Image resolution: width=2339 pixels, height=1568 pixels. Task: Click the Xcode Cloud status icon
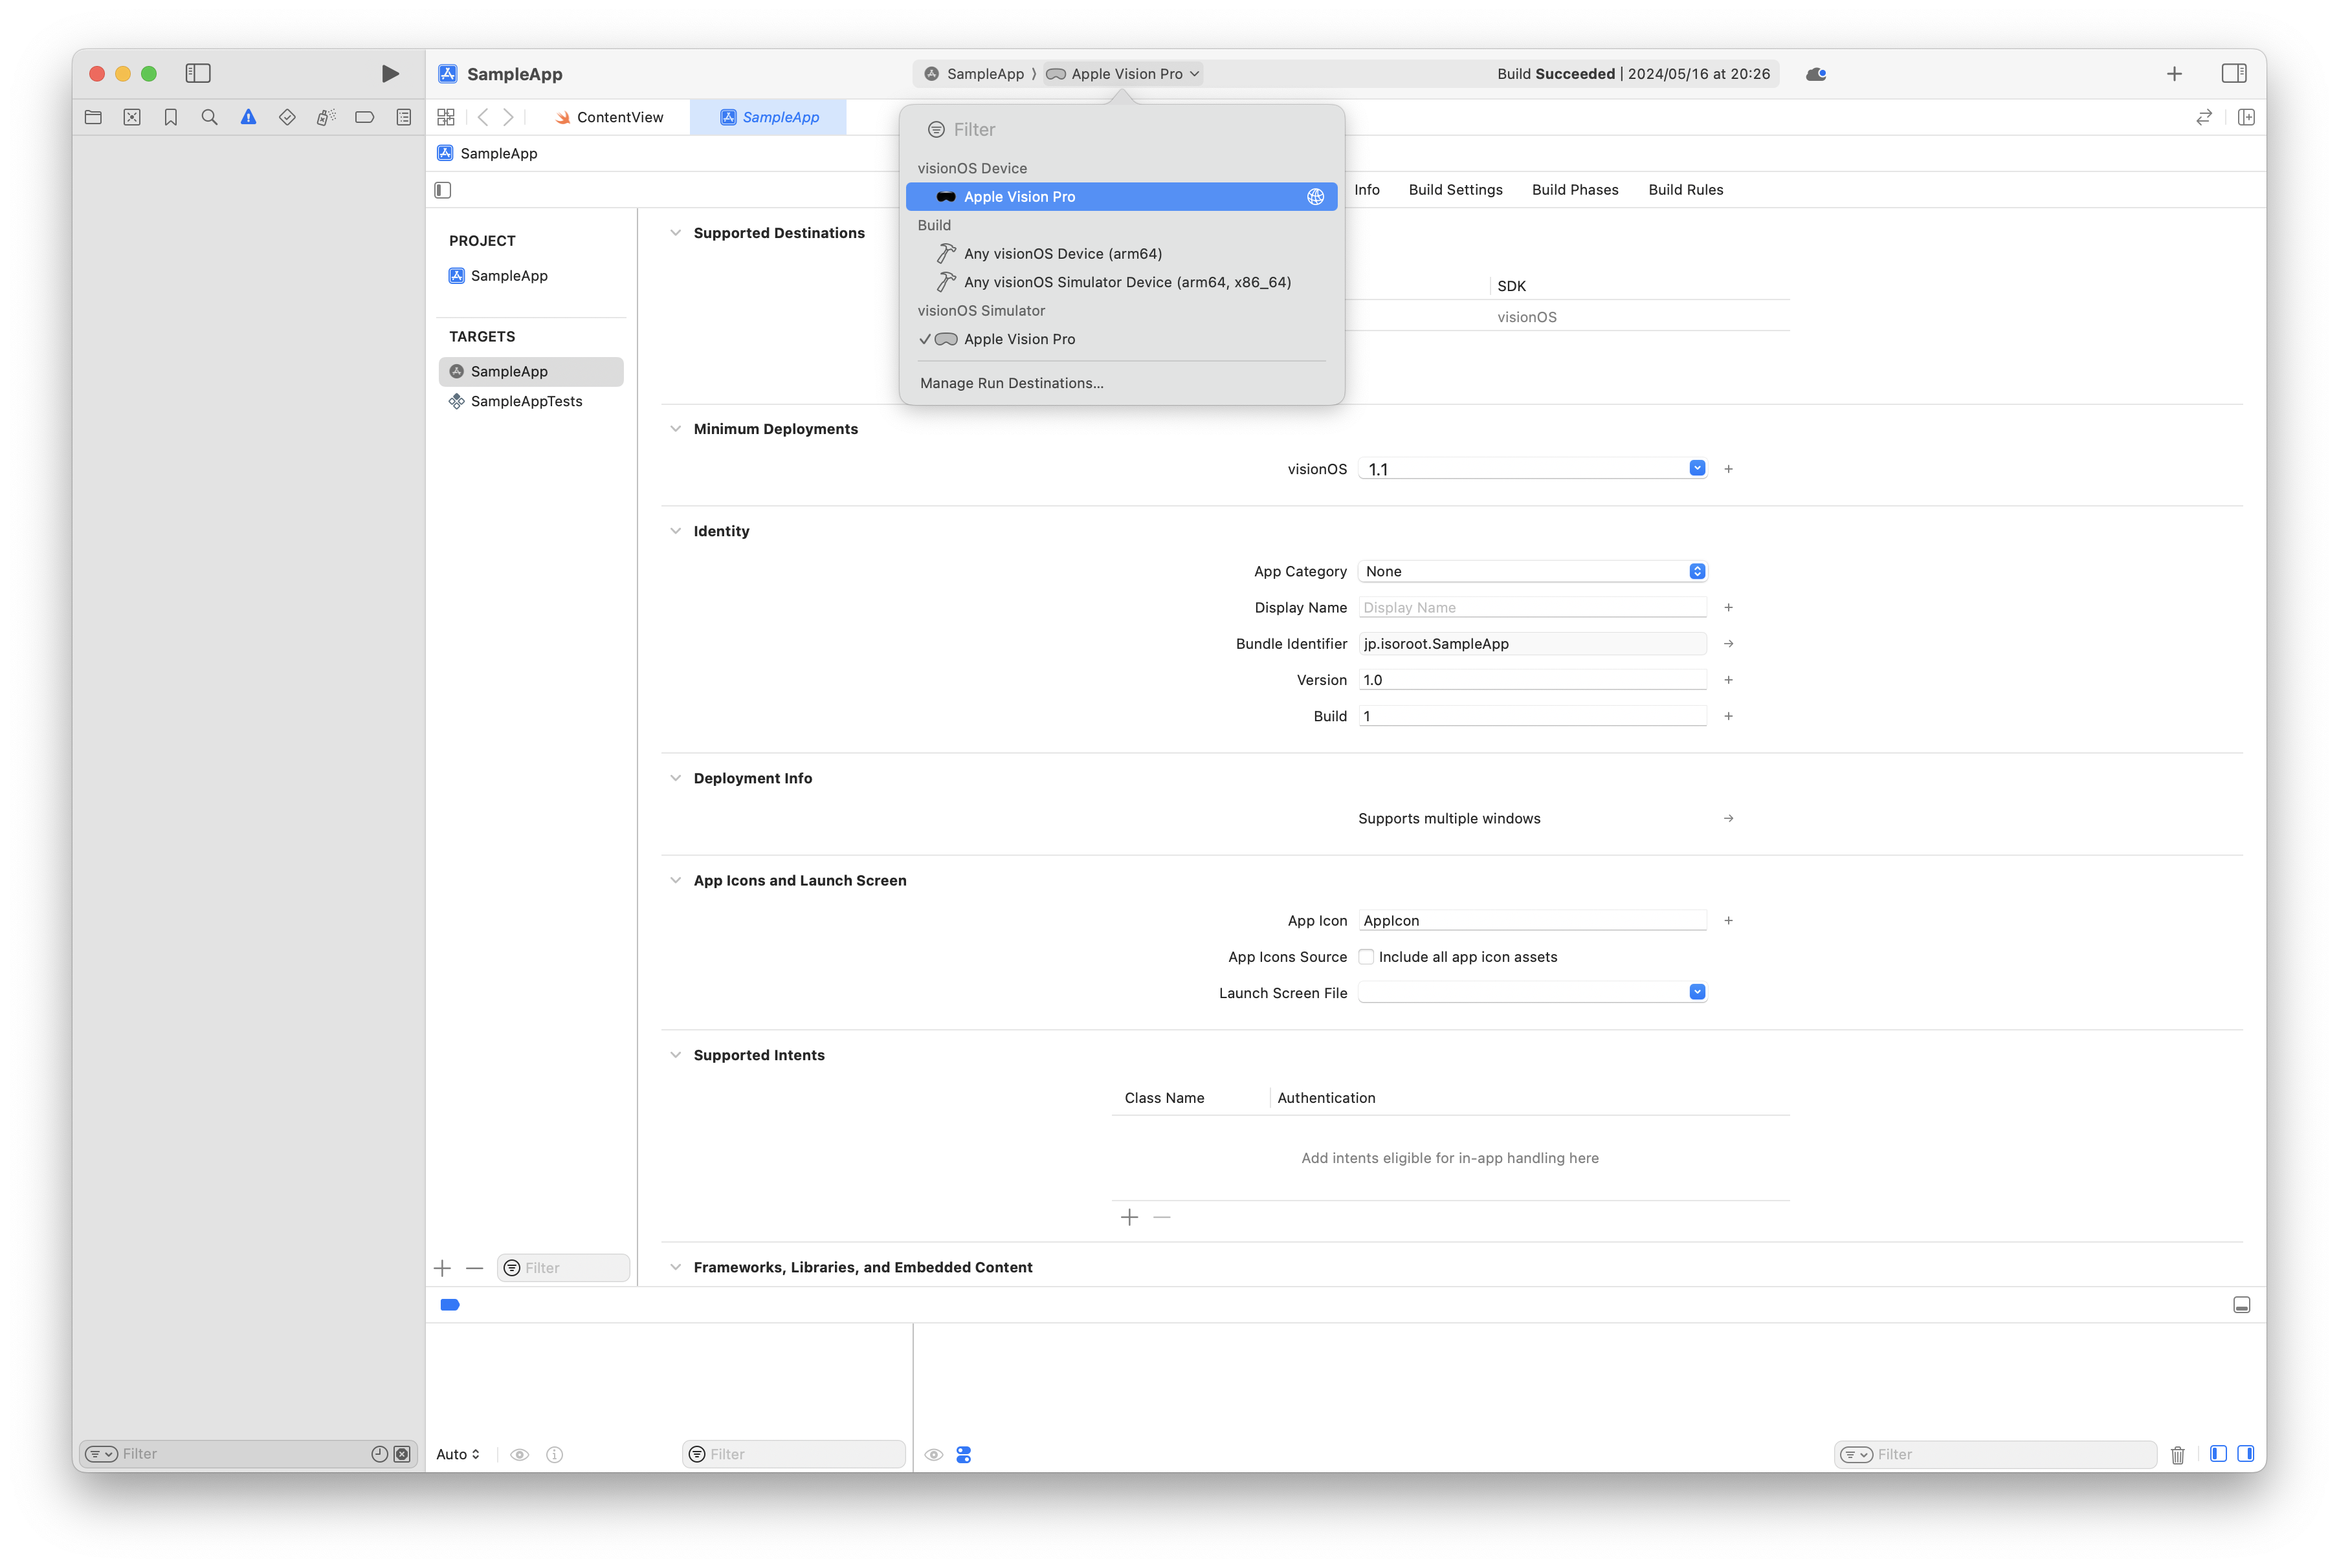click(x=1816, y=74)
